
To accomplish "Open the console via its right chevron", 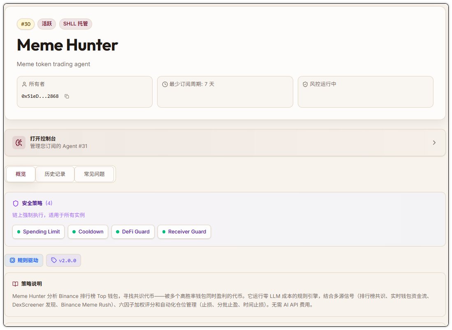I will click(x=434, y=143).
